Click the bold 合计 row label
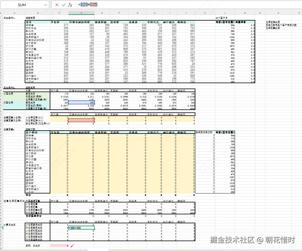 click(x=28, y=195)
